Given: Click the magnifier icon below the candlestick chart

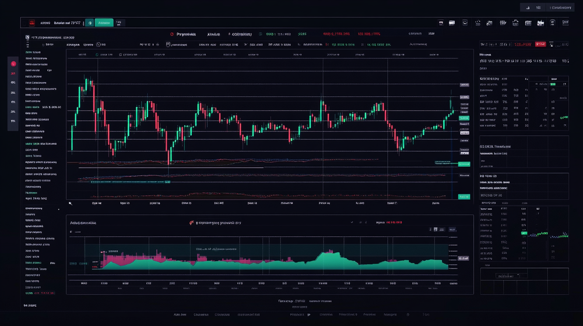Looking at the screenshot, I should pyautogui.click(x=71, y=203).
